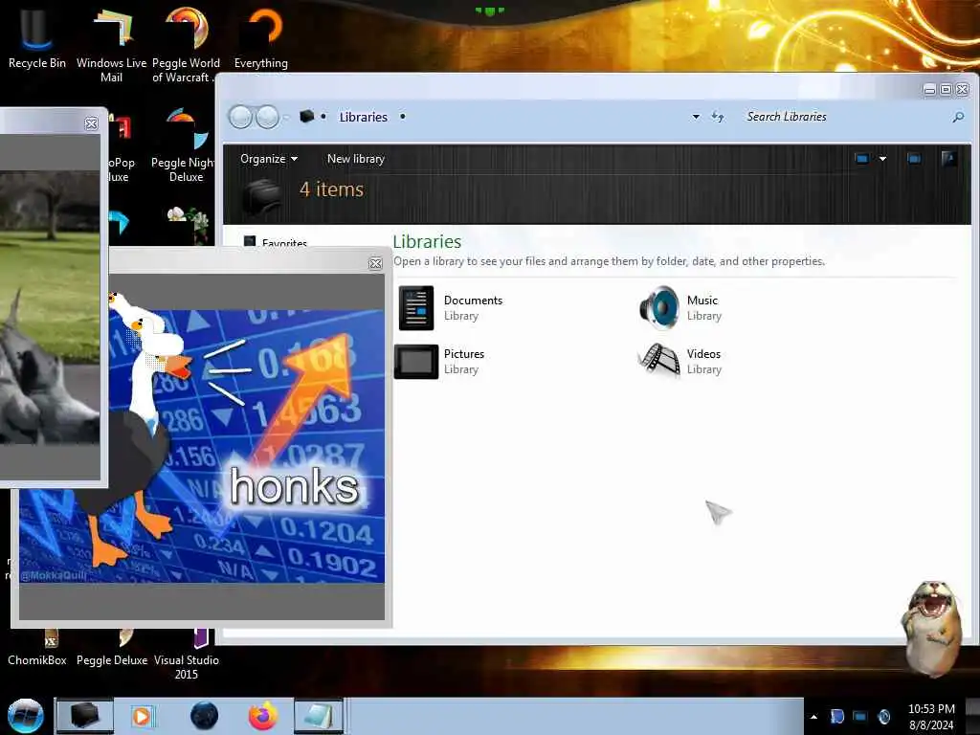Viewport: 980px width, 735px height.
Task: Close the honks goose popup window
Action: [375, 263]
